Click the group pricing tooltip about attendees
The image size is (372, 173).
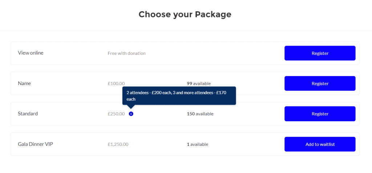179,96
